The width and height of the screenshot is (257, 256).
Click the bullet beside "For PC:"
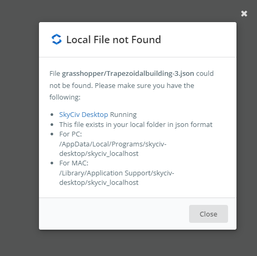pyautogui.click(x=52, y=134)
